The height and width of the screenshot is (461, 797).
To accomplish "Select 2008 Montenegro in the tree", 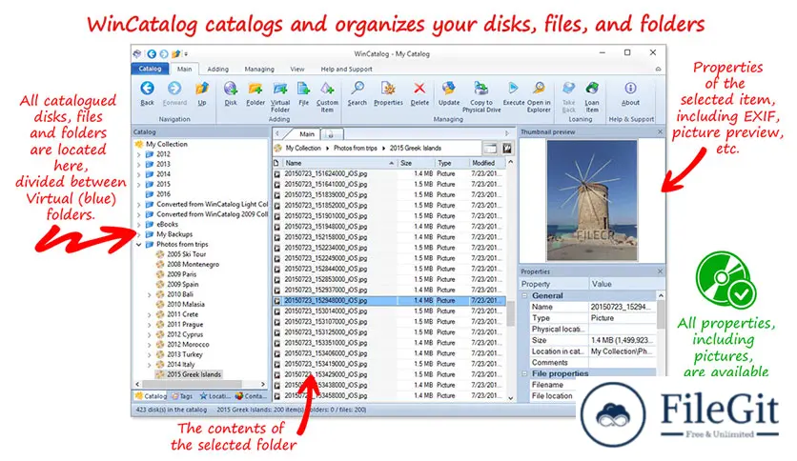I will [193, 265].
